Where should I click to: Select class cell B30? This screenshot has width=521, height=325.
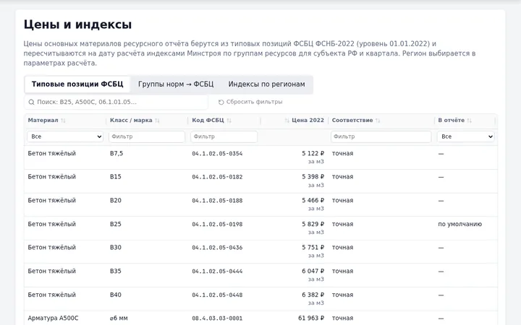click(116, 248)
